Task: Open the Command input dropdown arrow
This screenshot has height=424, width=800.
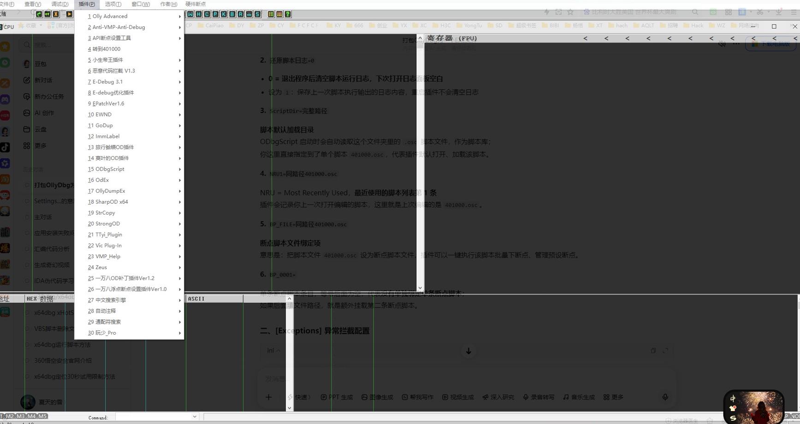Action: tap(195, 417)
